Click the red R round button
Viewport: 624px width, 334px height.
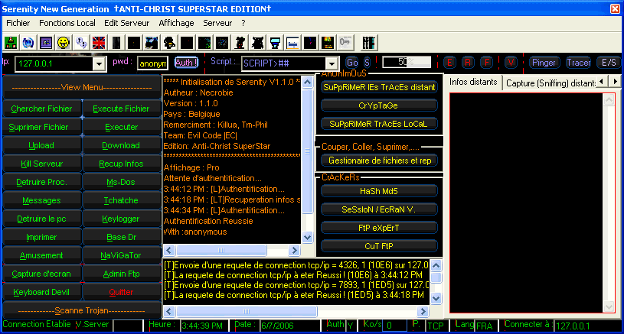468,62
